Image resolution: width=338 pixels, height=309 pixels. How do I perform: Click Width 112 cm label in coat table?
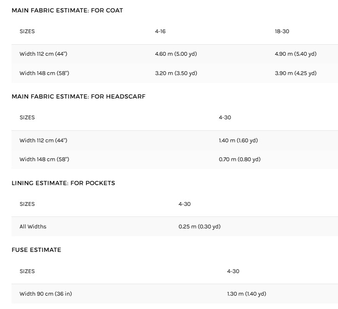(x=43, y=54)
